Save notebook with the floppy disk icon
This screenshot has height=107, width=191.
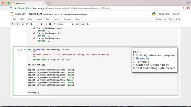click(x=13, y=24)
